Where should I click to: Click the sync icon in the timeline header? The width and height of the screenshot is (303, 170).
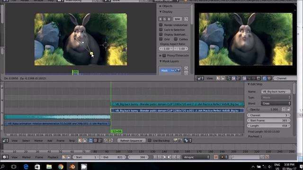(64, 157)
